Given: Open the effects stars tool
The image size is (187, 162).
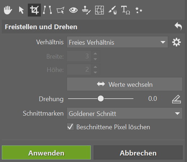Looking at the screenshot, I should click(139, 10).
